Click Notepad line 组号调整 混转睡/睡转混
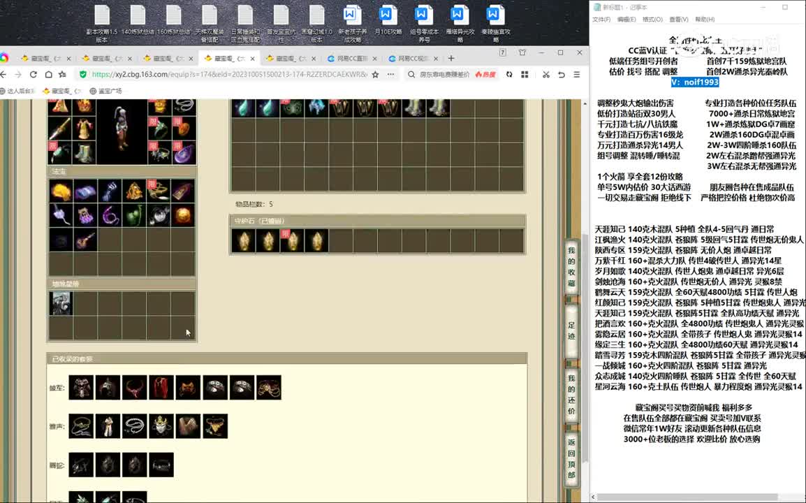 638,156
